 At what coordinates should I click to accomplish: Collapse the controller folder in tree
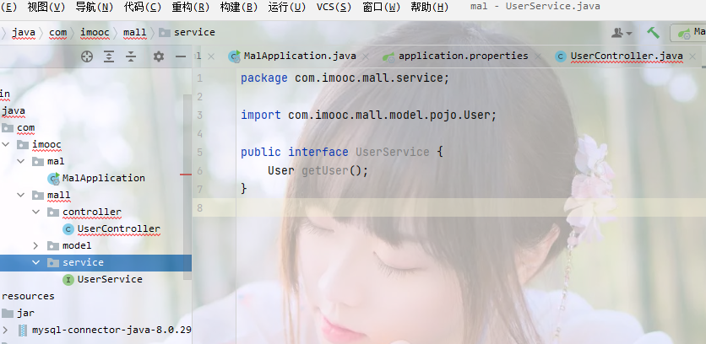[36, 212]
